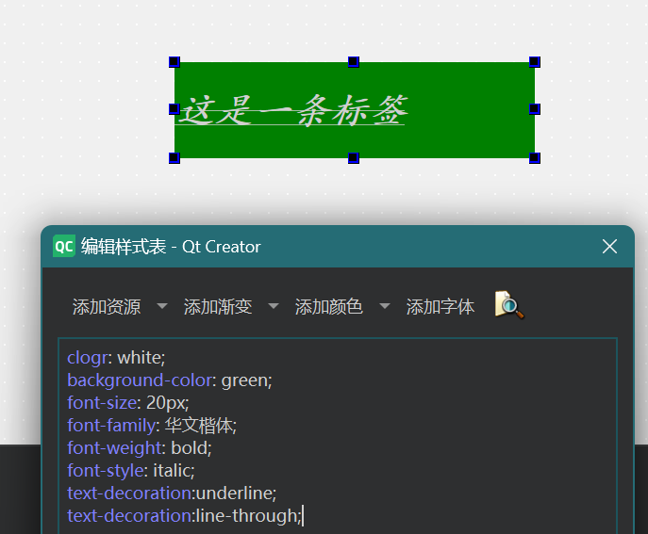Click the top-right resize handle of the label

[x=535, y=62]
